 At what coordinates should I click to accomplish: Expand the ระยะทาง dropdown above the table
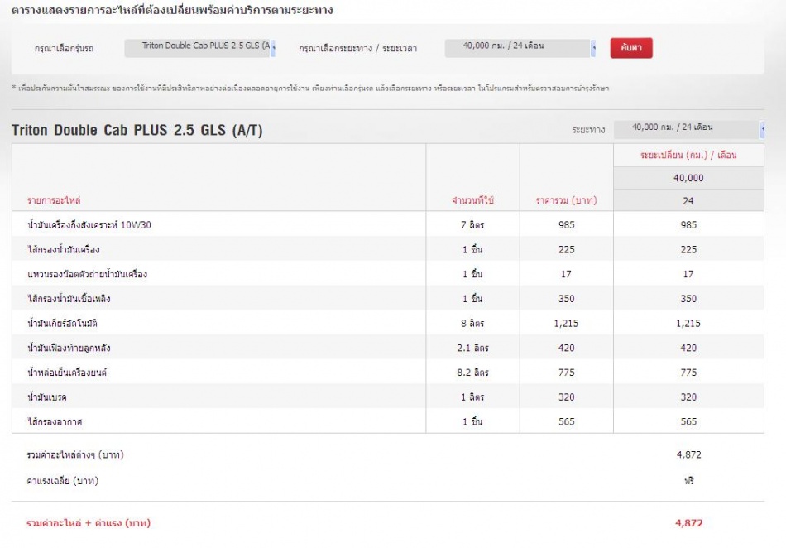[x=688, y=129]
